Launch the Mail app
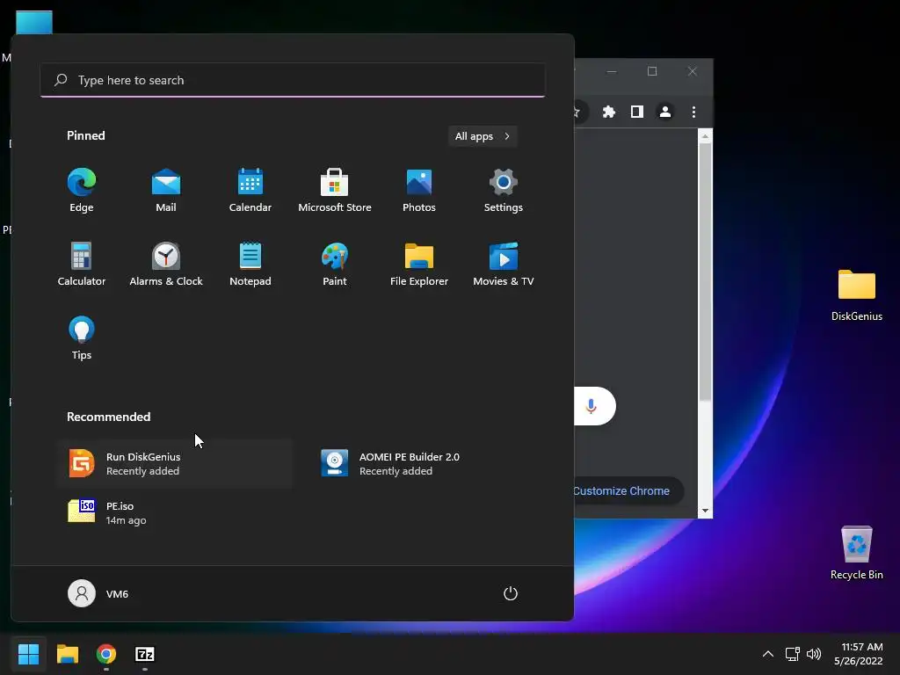The height and width of the screenshot is (675, 900). pos(166,190)
